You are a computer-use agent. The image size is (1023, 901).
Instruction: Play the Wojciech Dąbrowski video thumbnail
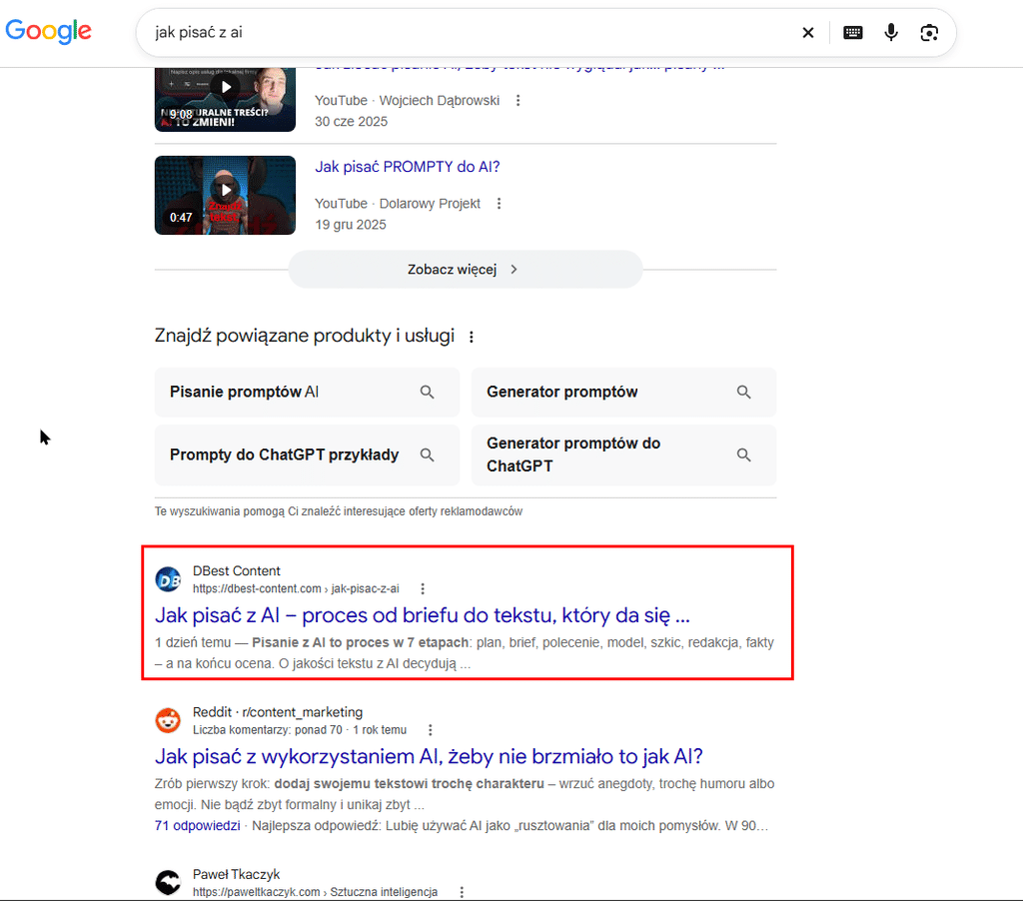(x=225, y=99)
